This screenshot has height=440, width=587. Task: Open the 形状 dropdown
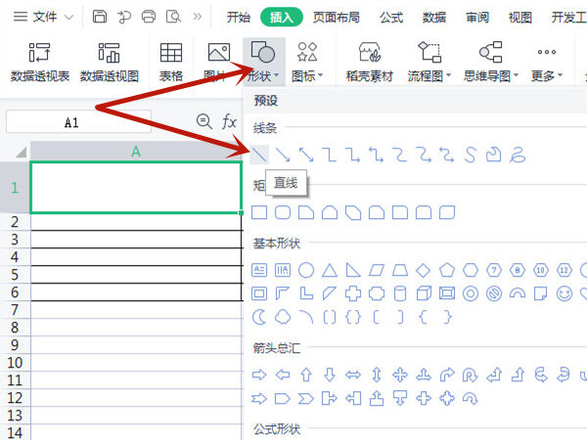point(263,63)
